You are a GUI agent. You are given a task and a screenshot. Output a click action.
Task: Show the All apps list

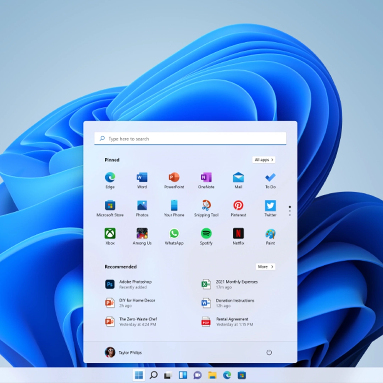263,160
